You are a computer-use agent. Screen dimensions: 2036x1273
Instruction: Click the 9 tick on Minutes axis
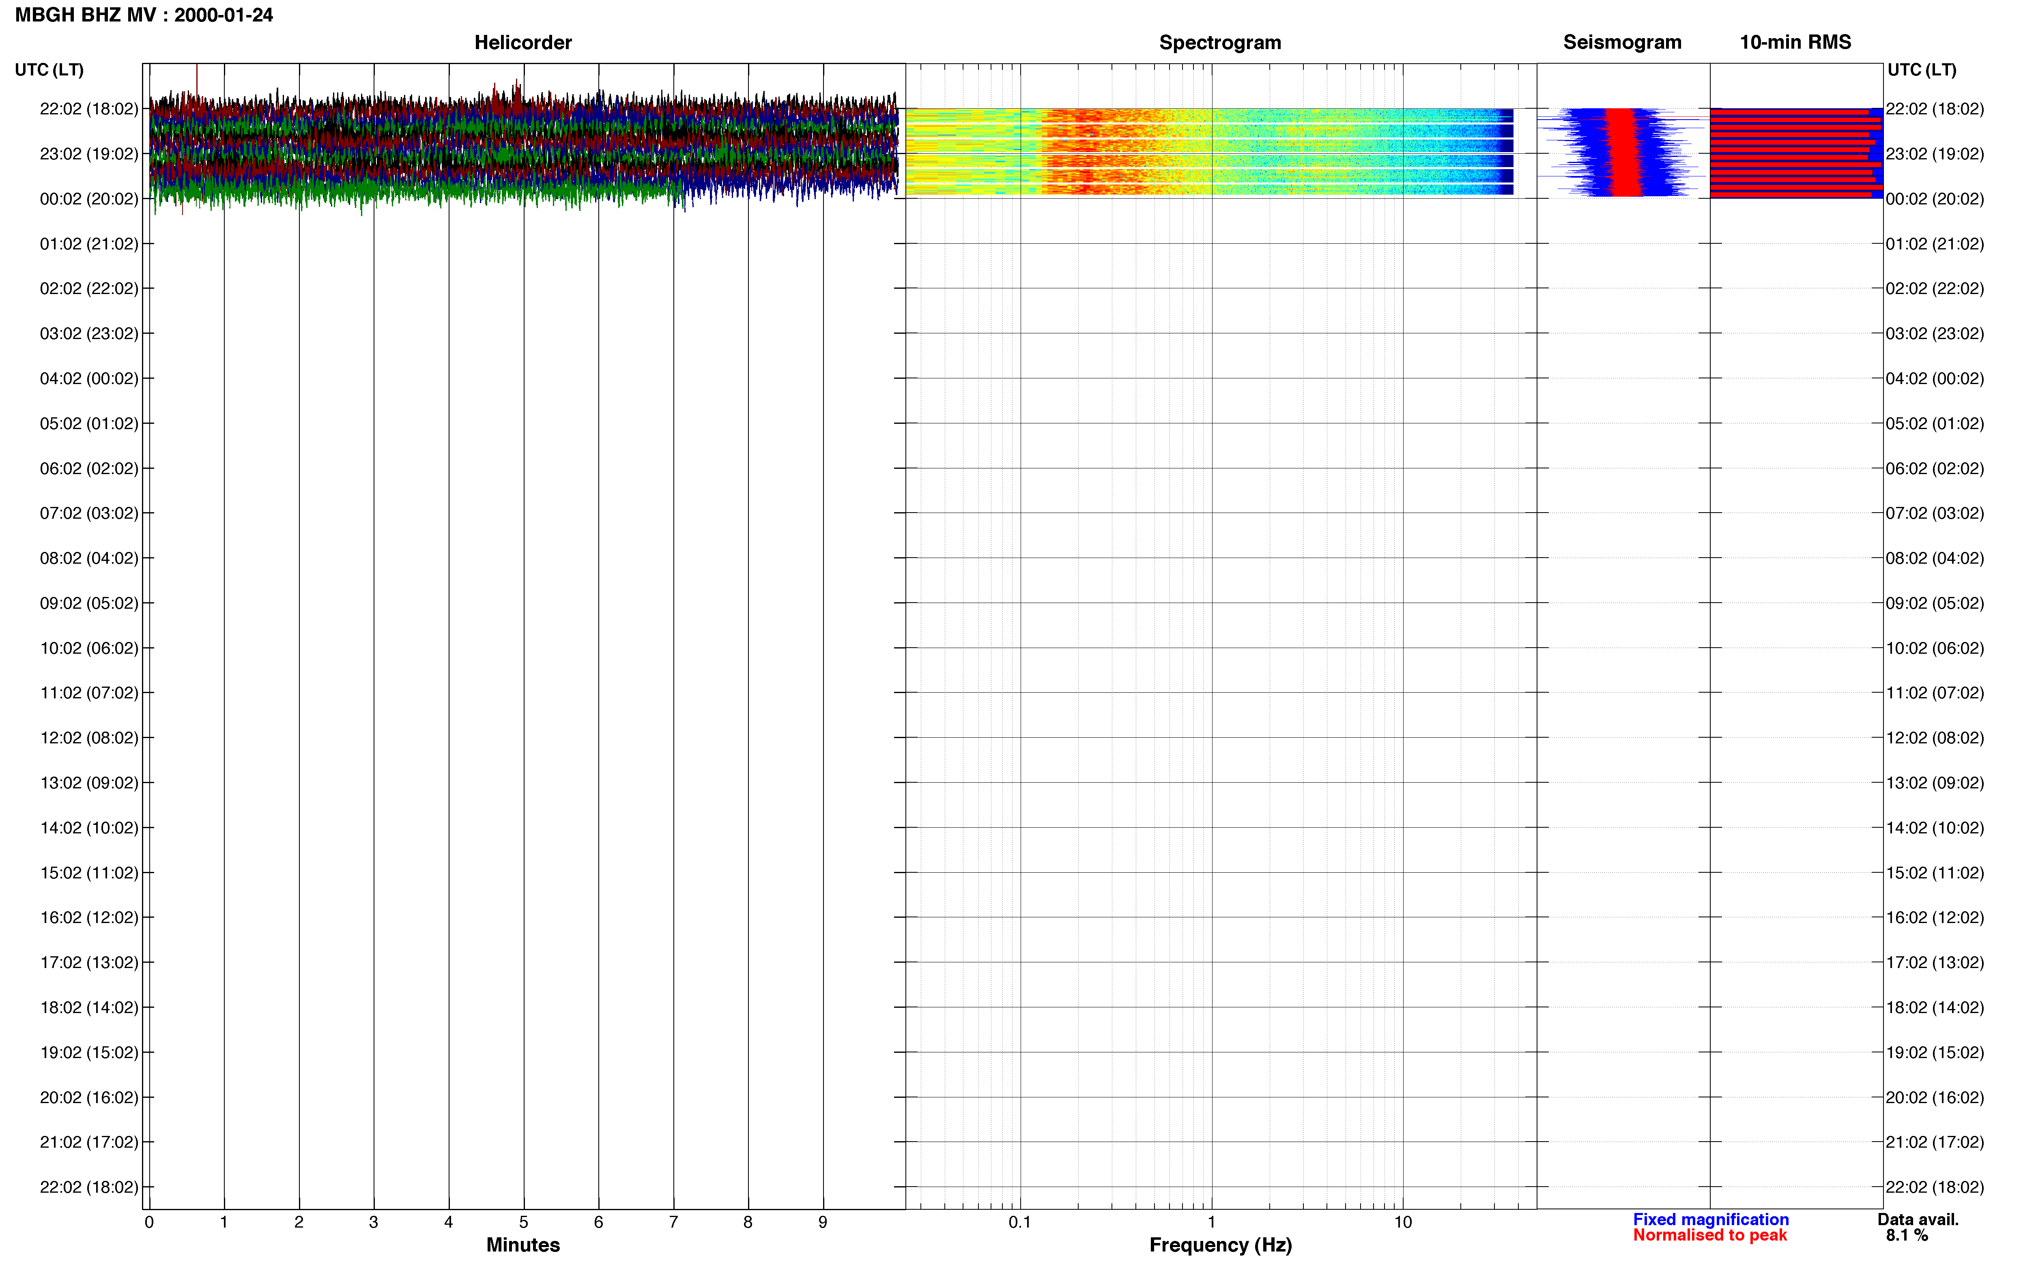point(823,1222)
